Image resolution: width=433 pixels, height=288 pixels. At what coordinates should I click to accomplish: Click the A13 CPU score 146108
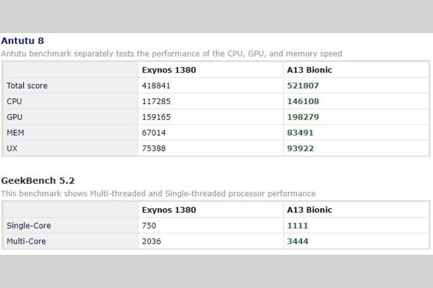pyautogui.click(x=303, y=101)
